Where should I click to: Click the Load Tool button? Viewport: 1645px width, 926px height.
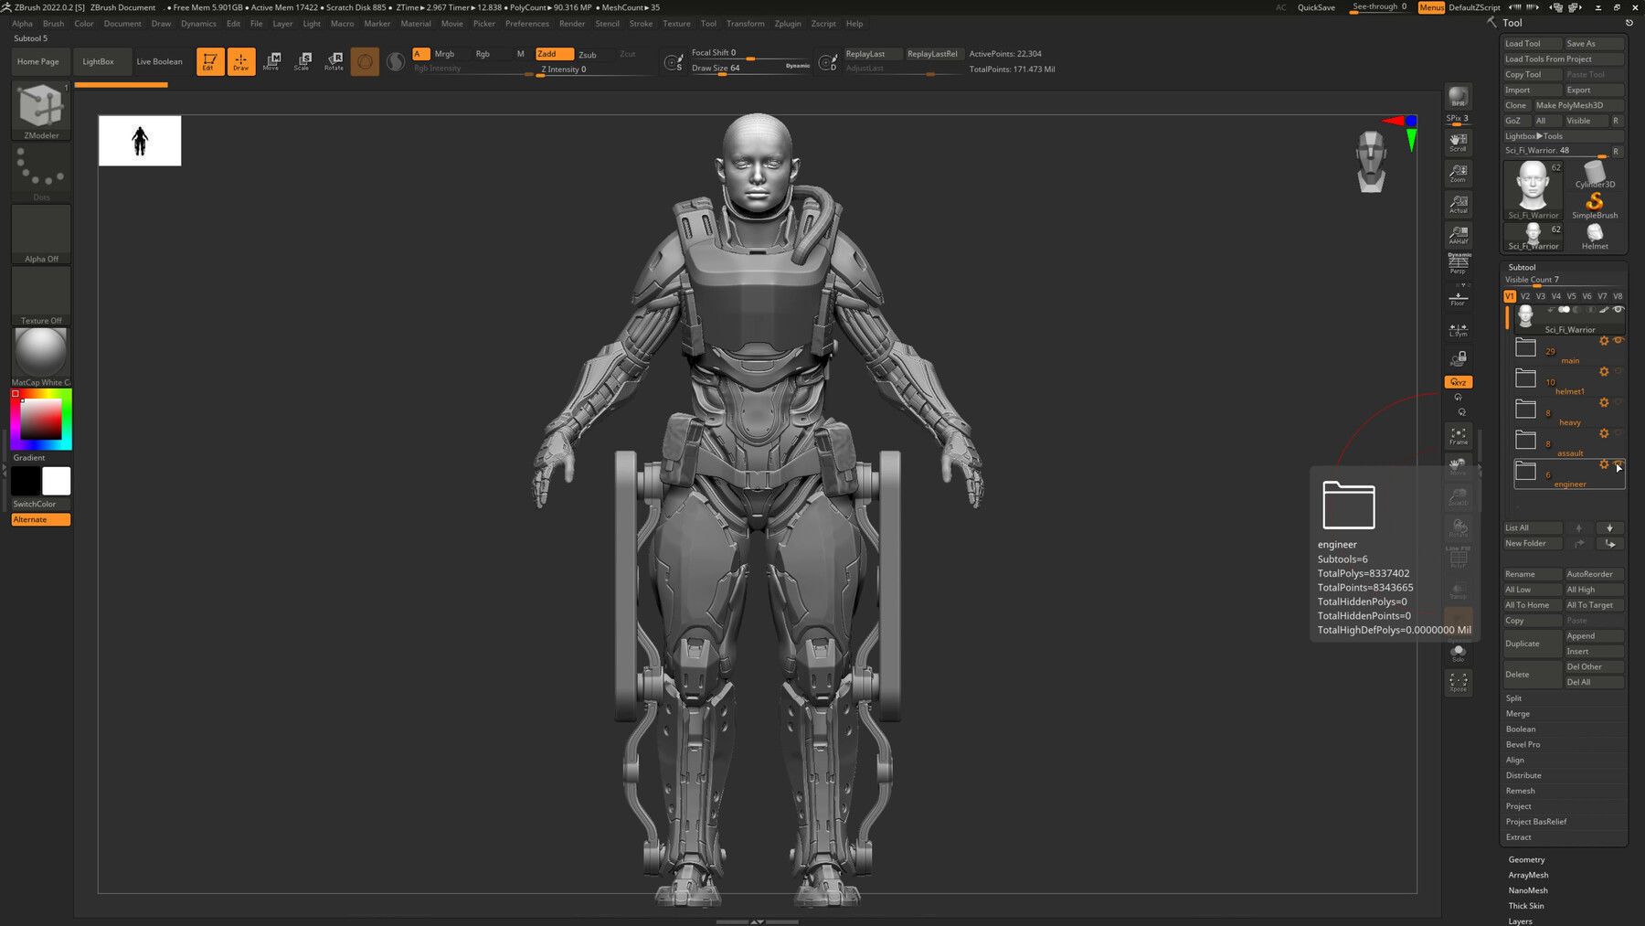(1532, 44)
